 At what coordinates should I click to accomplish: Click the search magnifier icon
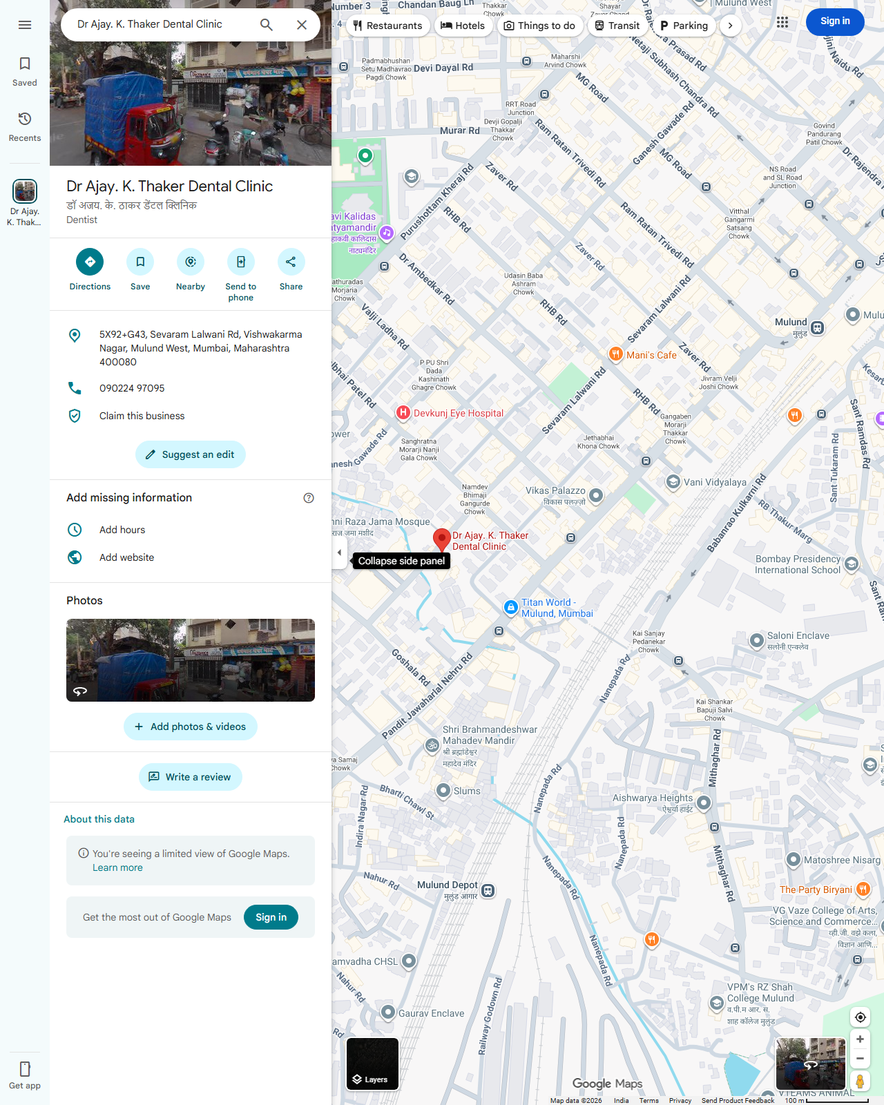(x=267, y=25)
